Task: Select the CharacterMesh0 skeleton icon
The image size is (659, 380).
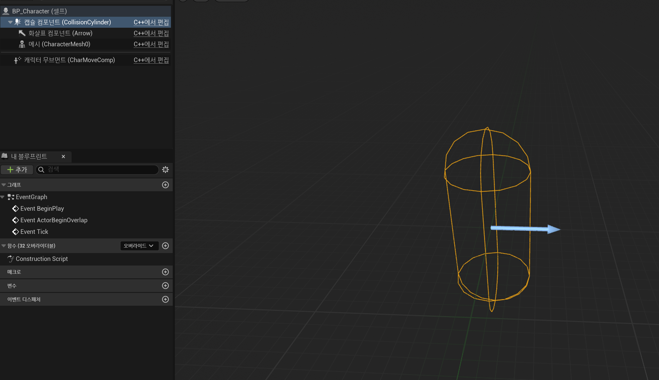Action: point(22,44)
